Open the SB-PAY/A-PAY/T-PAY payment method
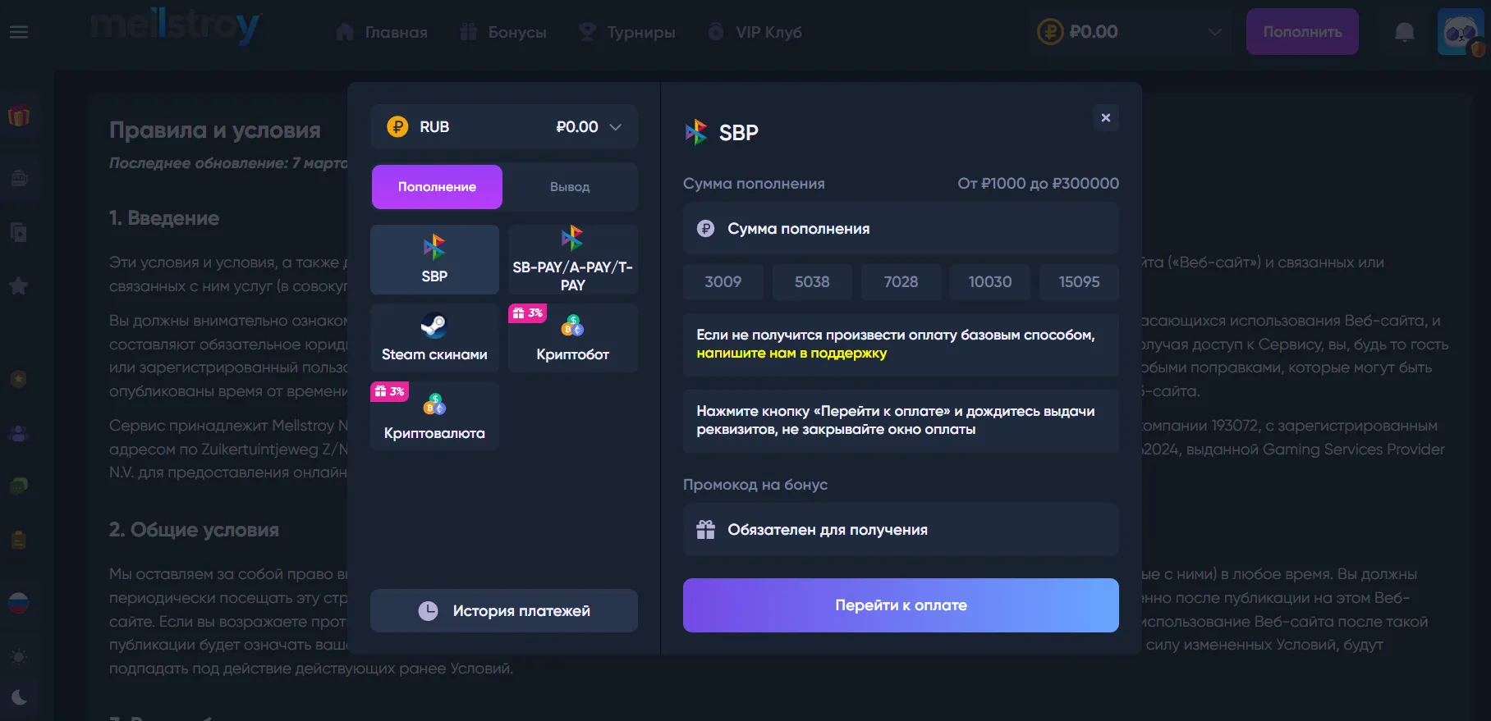Screen dimensions: 1491x721 point(572,259)
